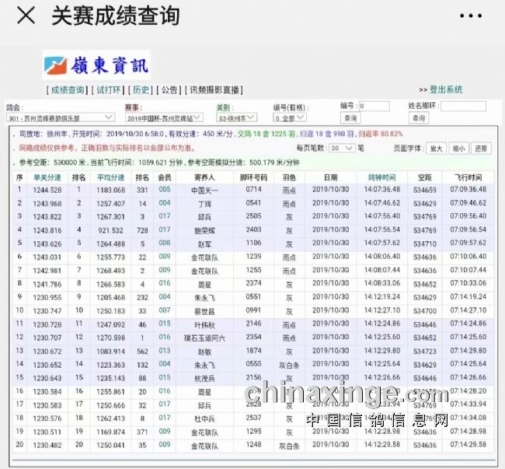Focus the 姓名脚环 input field
This screenshot has width=505, height=469.
(x=464, y=106)
